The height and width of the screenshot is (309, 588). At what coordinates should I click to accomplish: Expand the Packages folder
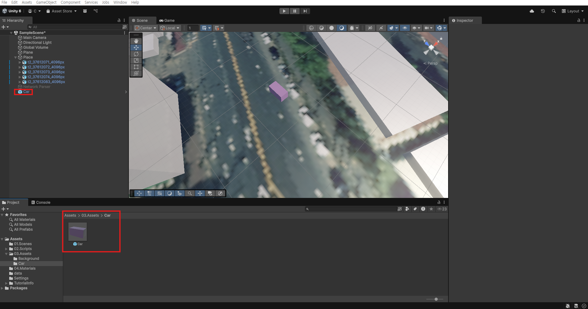(x=2, y=288)
